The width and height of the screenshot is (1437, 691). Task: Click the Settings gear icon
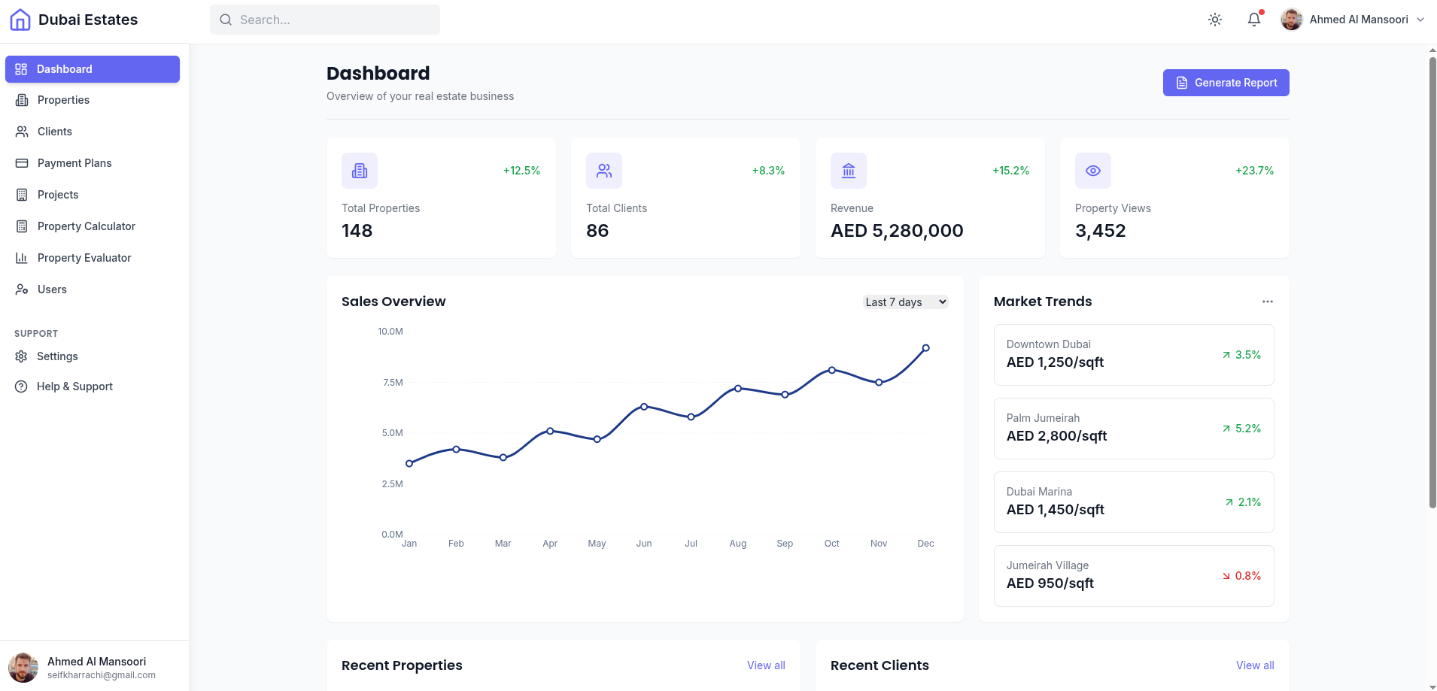[21, 356]
